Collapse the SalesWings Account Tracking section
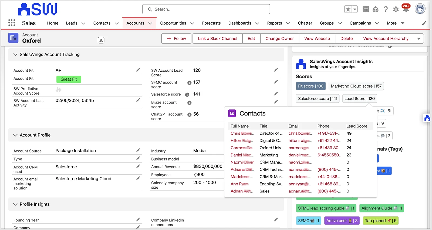Viewport: 432px width, 230px height. 15,55
